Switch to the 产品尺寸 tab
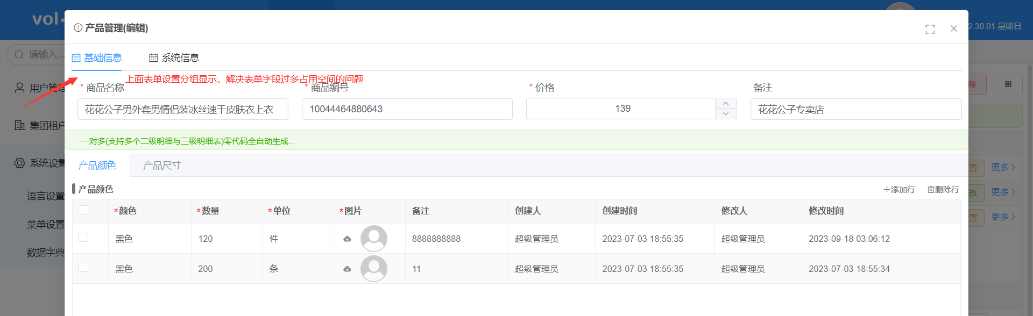 tap(161, 166)
